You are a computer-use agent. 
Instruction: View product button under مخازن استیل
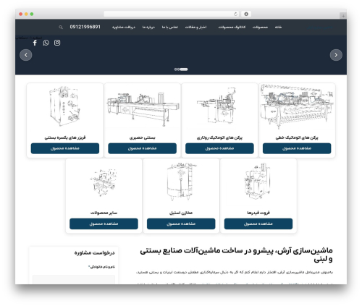tap(181, 224)
